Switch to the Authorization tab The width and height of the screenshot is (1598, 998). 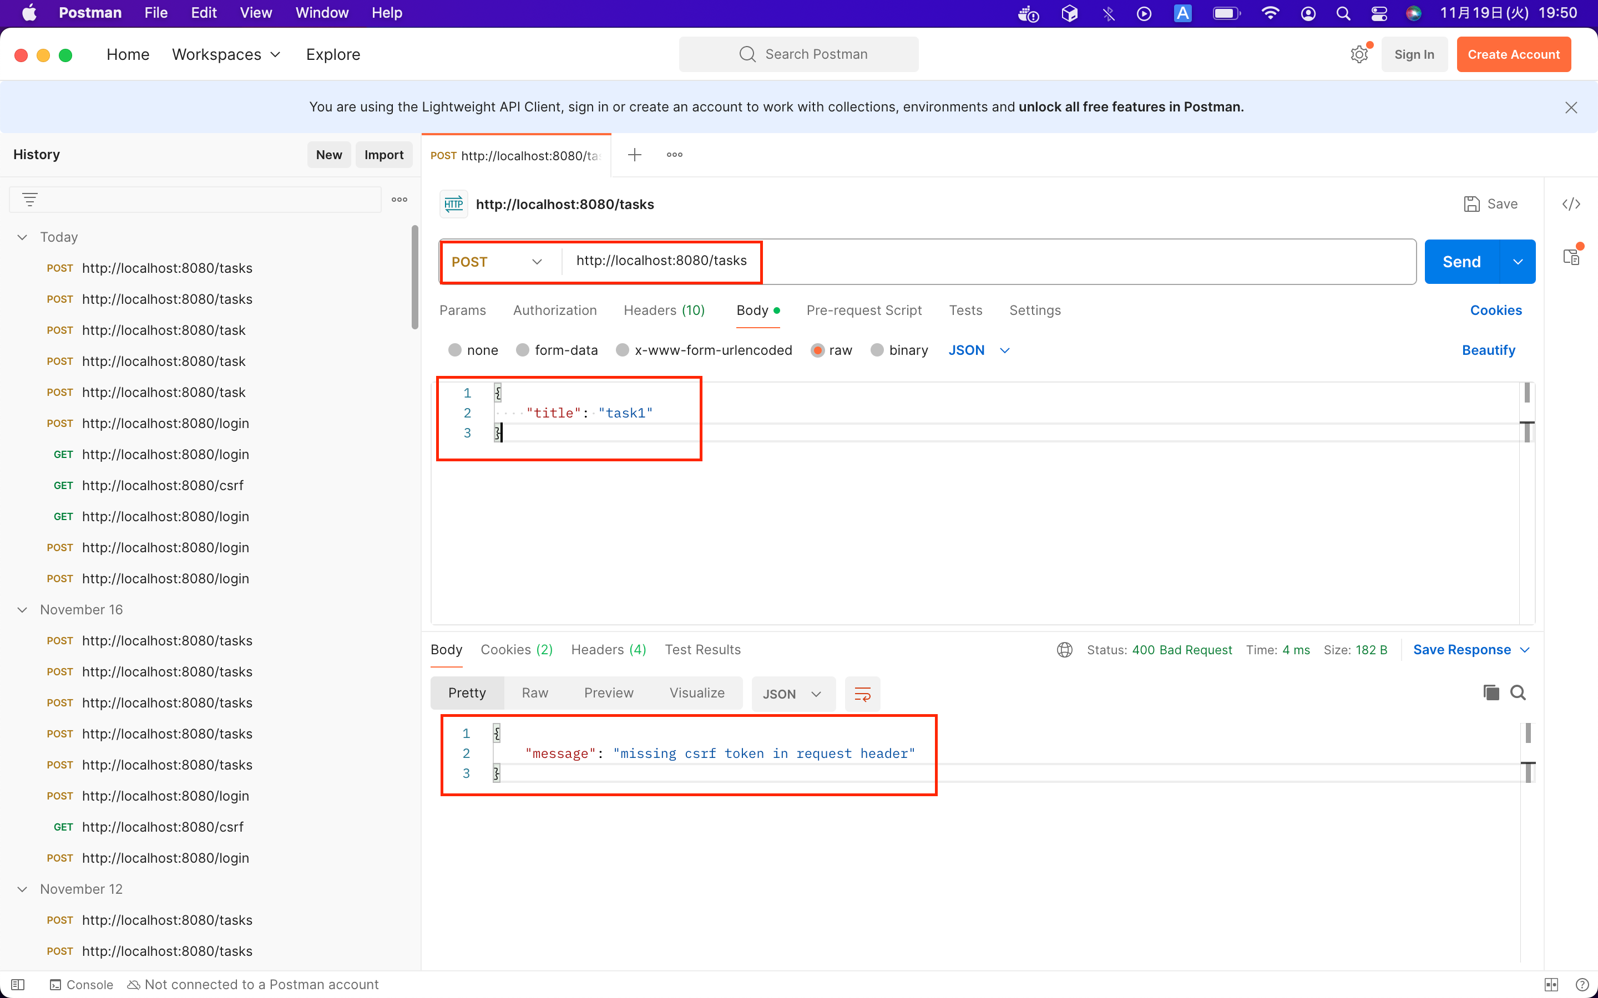pyautogui.click(x=555, y=310)
